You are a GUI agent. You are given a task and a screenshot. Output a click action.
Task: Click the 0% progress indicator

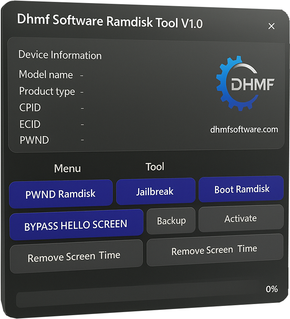[271, 289]
